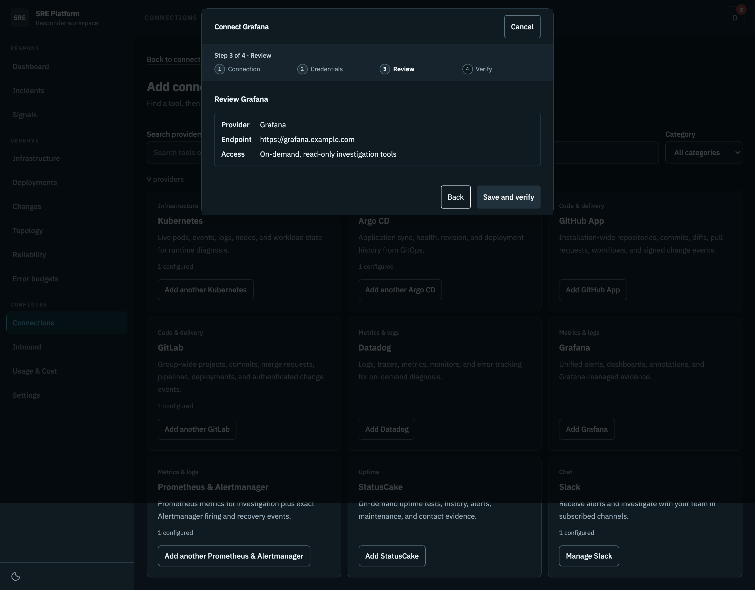Click Add Datadog button
The width and height of the screenshot is (755, 590).
pos(386,429)
